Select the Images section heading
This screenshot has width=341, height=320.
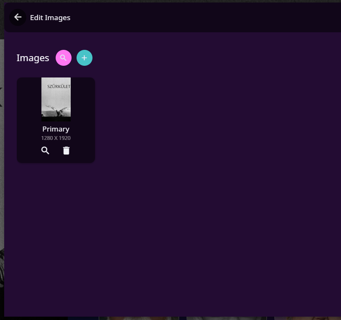[33, 58]
